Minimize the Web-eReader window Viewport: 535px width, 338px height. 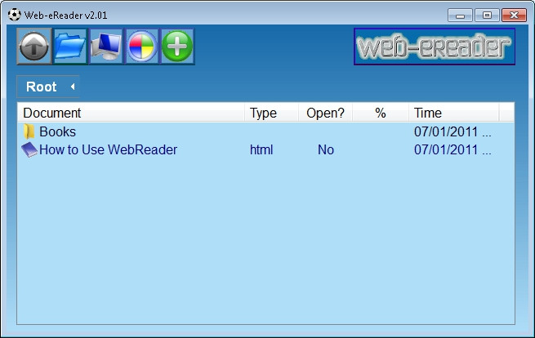(460, 16)
